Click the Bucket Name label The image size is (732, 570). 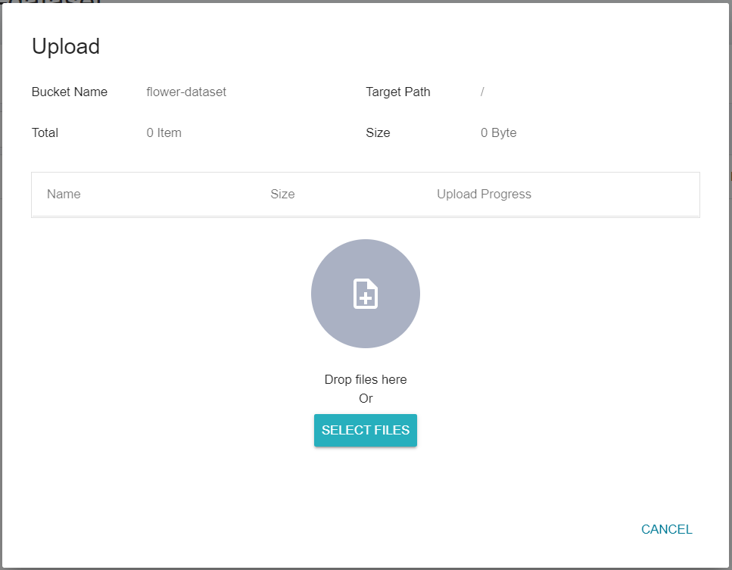pos(69,92)
